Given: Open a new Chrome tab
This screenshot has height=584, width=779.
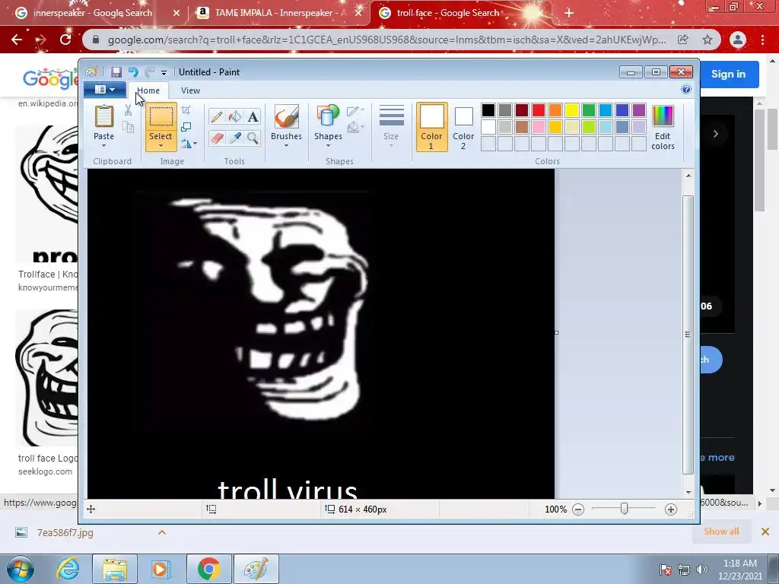Looking at the screenshot, I should (x=569, y=13).
